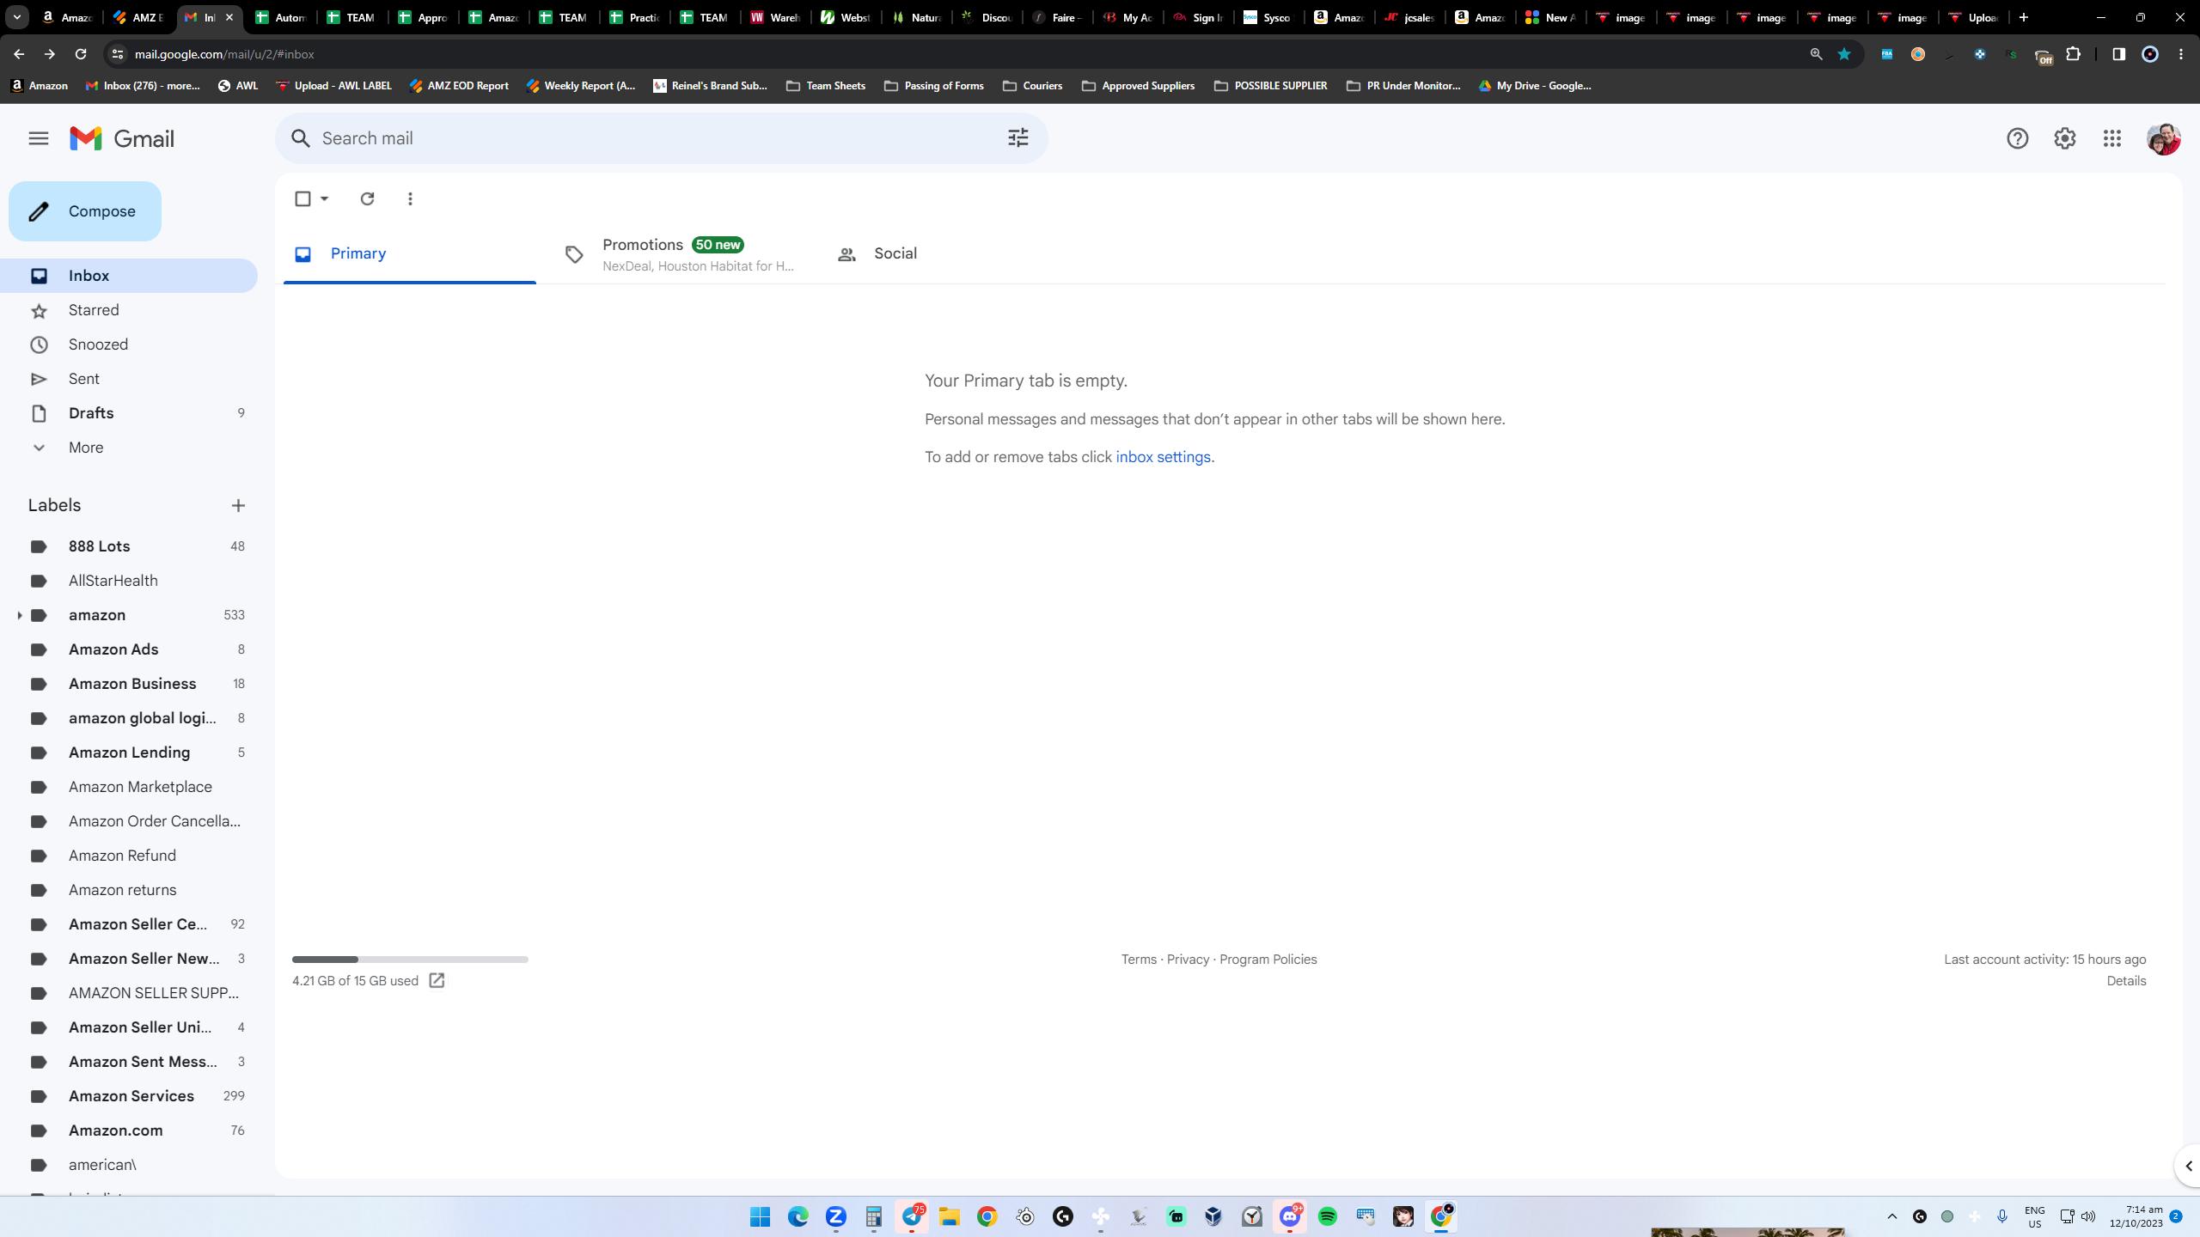Show side panel arrow at right edge
Screen dimensions: 2200x1237
point(2188,1166)
